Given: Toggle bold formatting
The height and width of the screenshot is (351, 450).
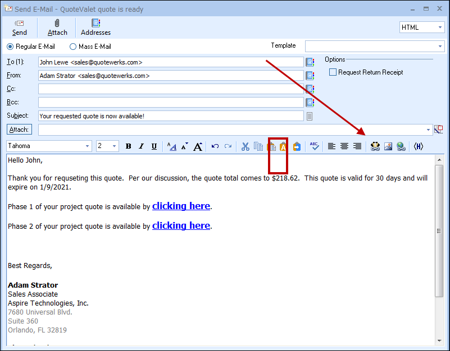Looking at the screenshot, I should point(128,146).
